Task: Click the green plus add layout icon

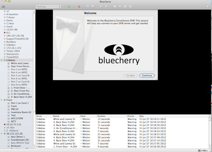Action: pos(69,6)
